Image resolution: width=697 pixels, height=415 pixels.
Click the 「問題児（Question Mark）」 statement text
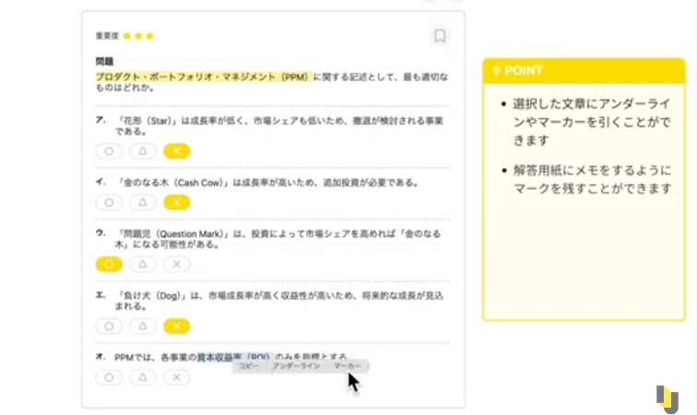[278, 239]
